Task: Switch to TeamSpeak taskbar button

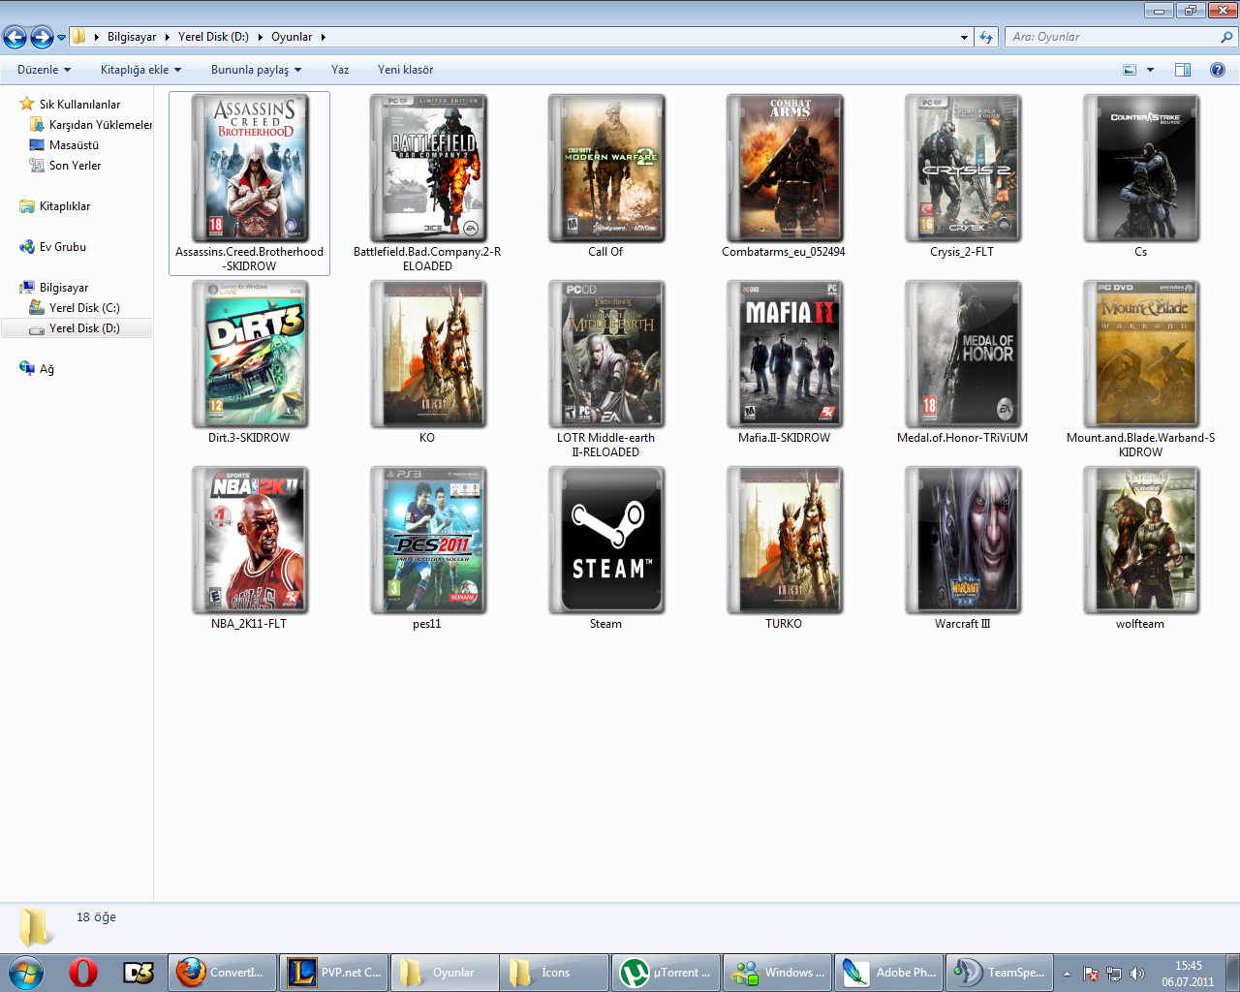Action: [1000, 972]
